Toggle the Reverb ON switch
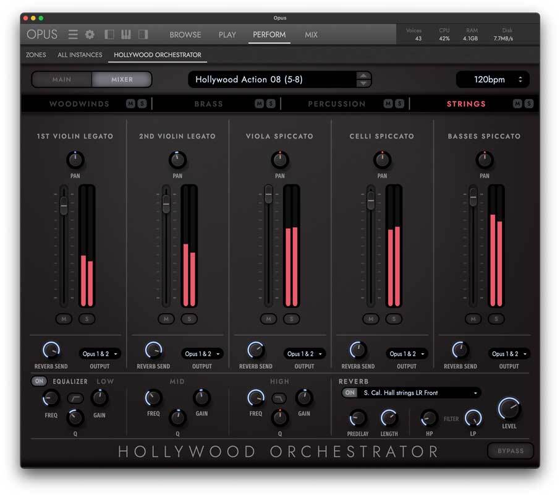 [350, 393]
